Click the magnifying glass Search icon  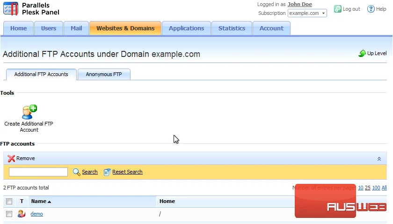tap(76, 172)
